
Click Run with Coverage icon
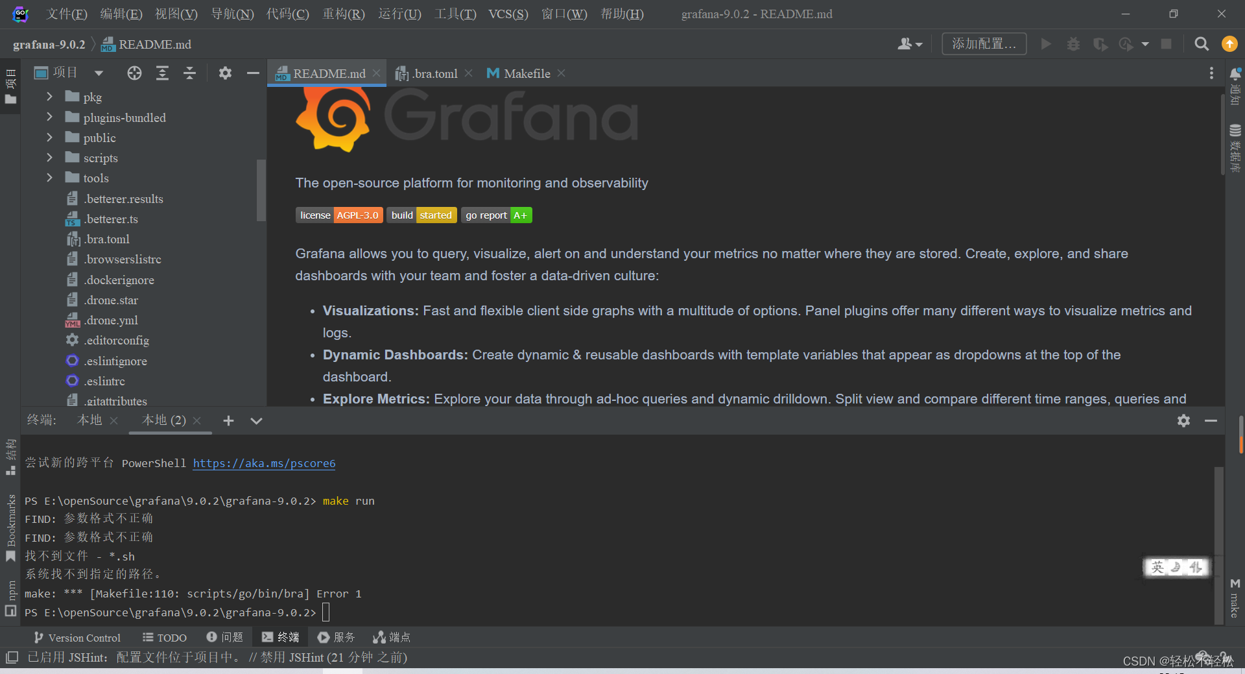(1100, 44)
